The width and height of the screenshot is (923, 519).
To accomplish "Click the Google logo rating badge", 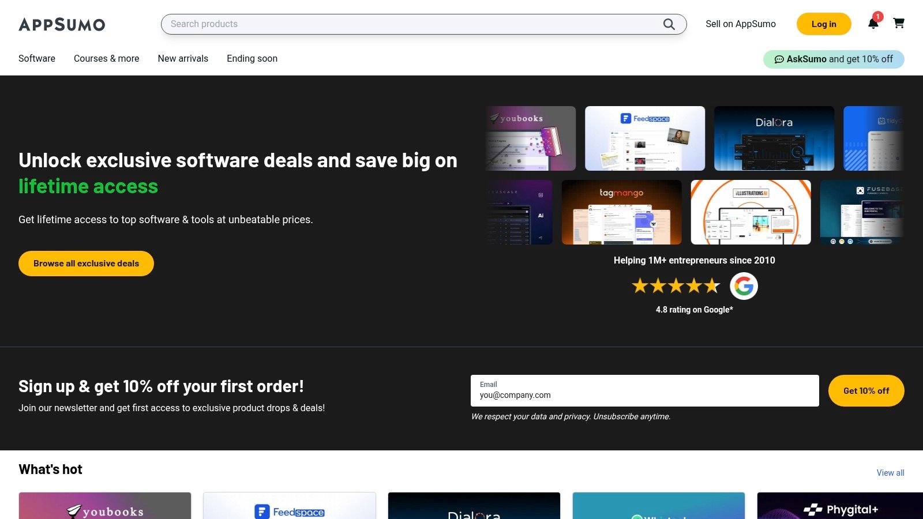I will [x=744, y=286].
